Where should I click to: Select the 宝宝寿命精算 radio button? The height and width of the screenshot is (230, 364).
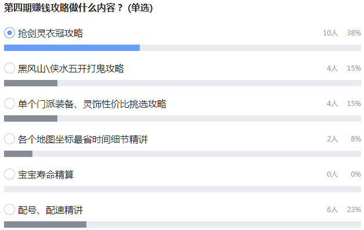(9, 174)
